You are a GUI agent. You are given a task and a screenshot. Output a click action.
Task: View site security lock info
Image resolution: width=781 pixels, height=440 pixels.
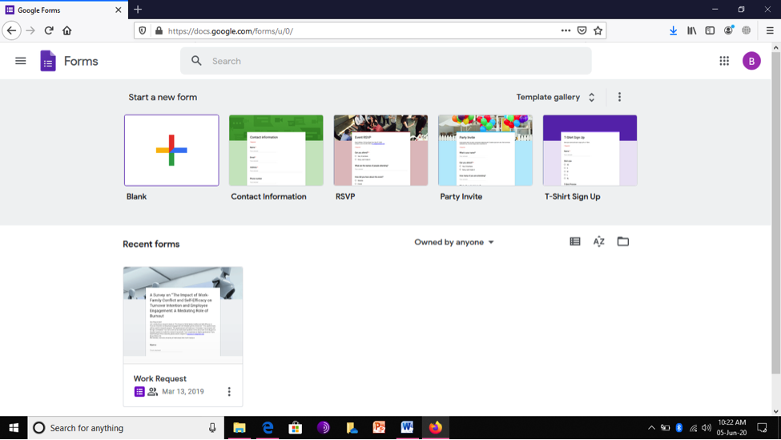pos(159,30)
